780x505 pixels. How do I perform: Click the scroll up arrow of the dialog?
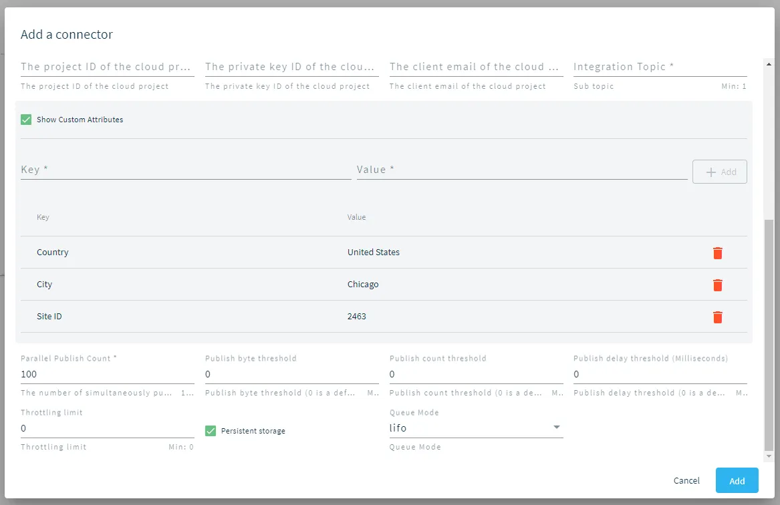(x=769, y=64)
